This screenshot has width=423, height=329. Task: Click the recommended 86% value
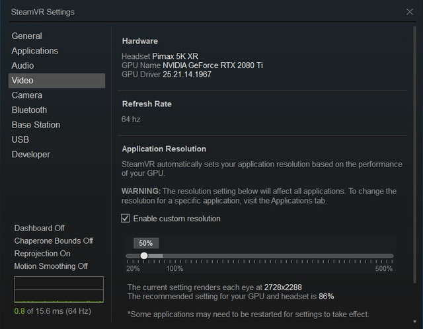[x=326, y=297]
